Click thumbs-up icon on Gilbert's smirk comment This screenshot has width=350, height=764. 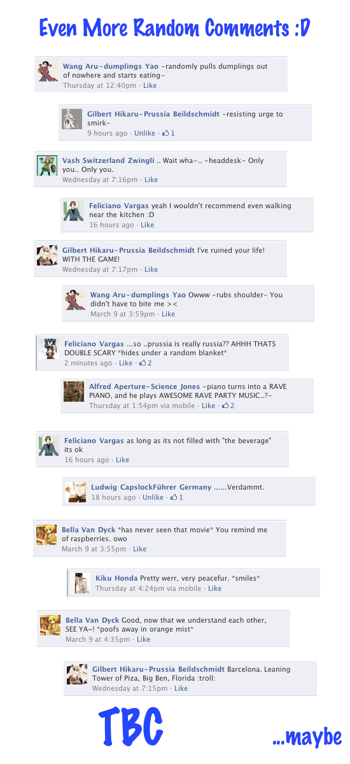click(165, 133)
